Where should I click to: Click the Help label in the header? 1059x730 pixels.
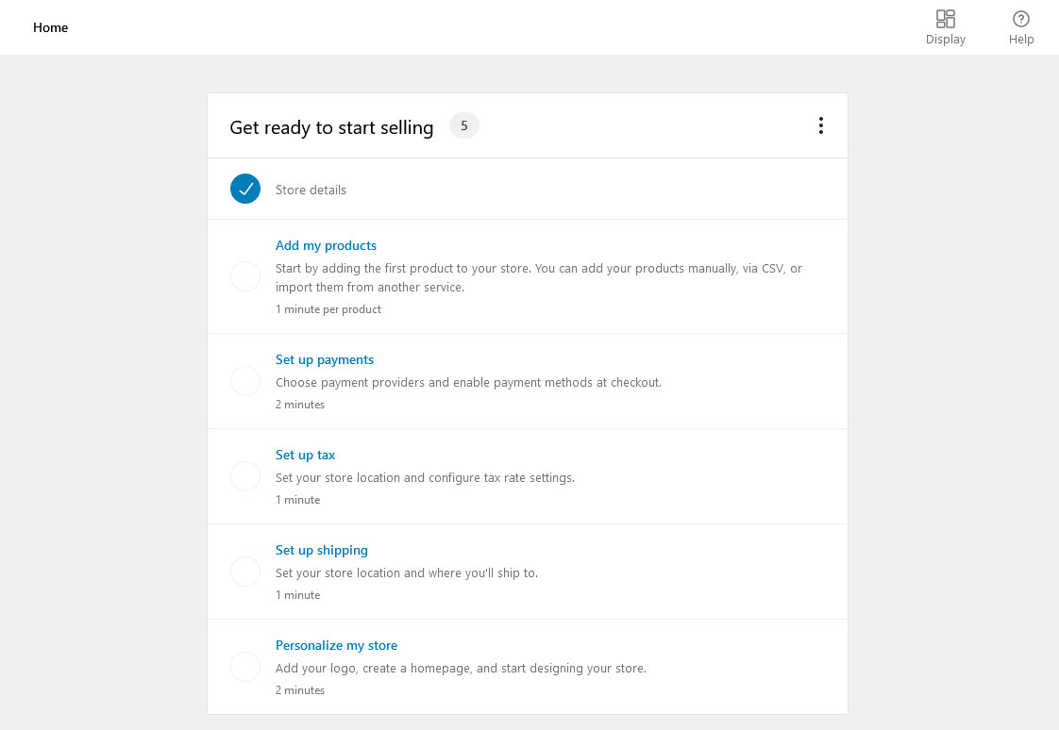(1020, 39)
